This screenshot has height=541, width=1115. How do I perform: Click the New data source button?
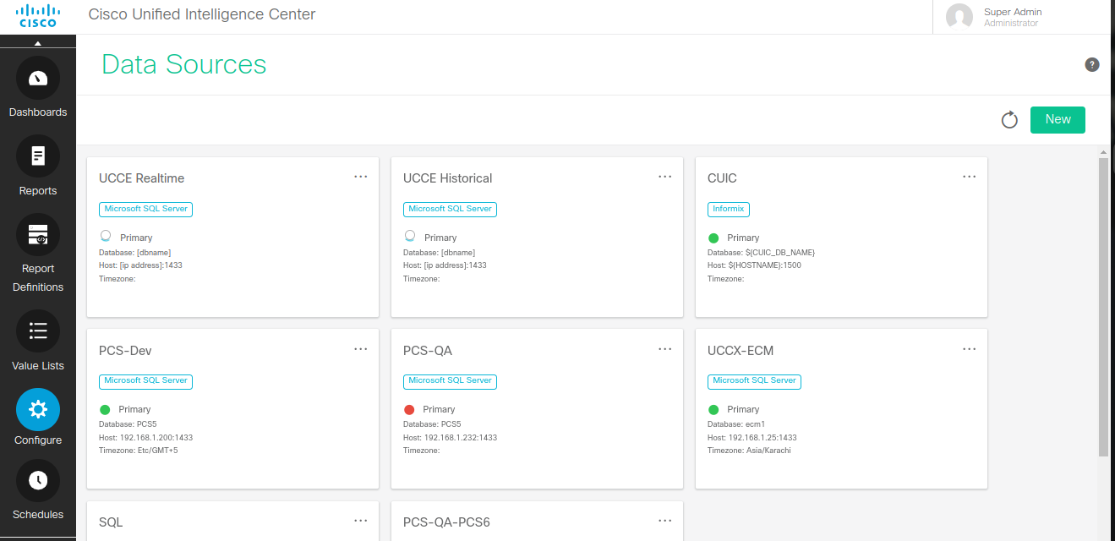pyautogui.click(x=1058, y=120)
